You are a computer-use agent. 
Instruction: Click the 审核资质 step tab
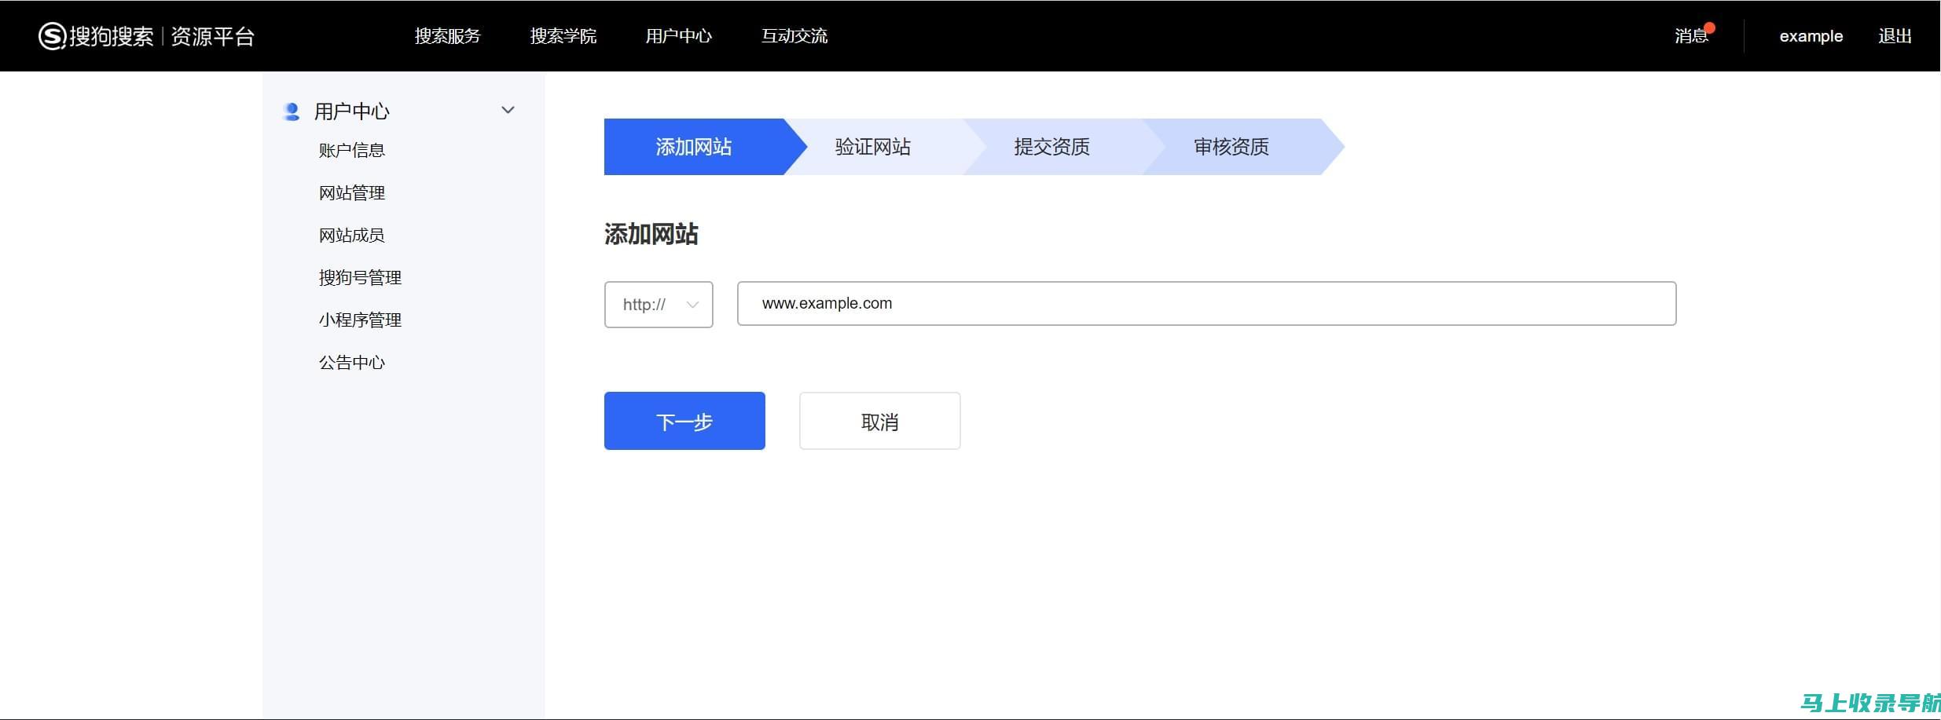point(1231,147)
